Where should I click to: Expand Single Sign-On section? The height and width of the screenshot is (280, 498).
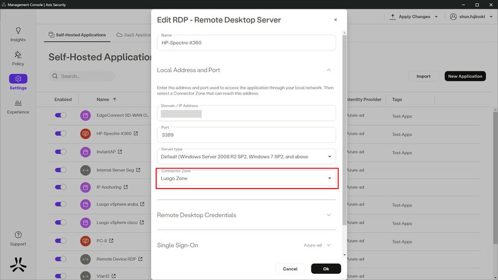click(x=329, y=245)
